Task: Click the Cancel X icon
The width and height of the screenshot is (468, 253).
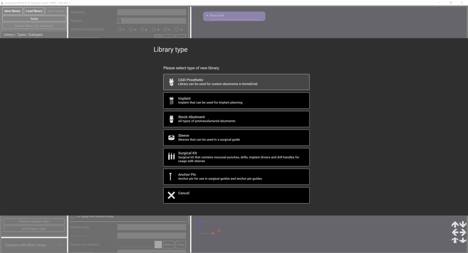Action: point(171,195)
